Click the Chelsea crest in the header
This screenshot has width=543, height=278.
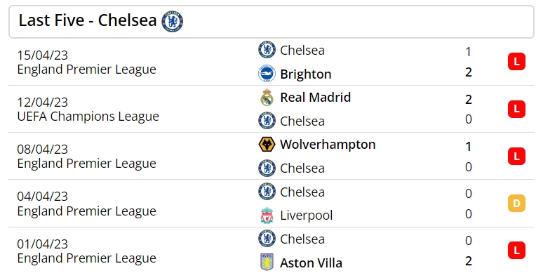[173, 22]
